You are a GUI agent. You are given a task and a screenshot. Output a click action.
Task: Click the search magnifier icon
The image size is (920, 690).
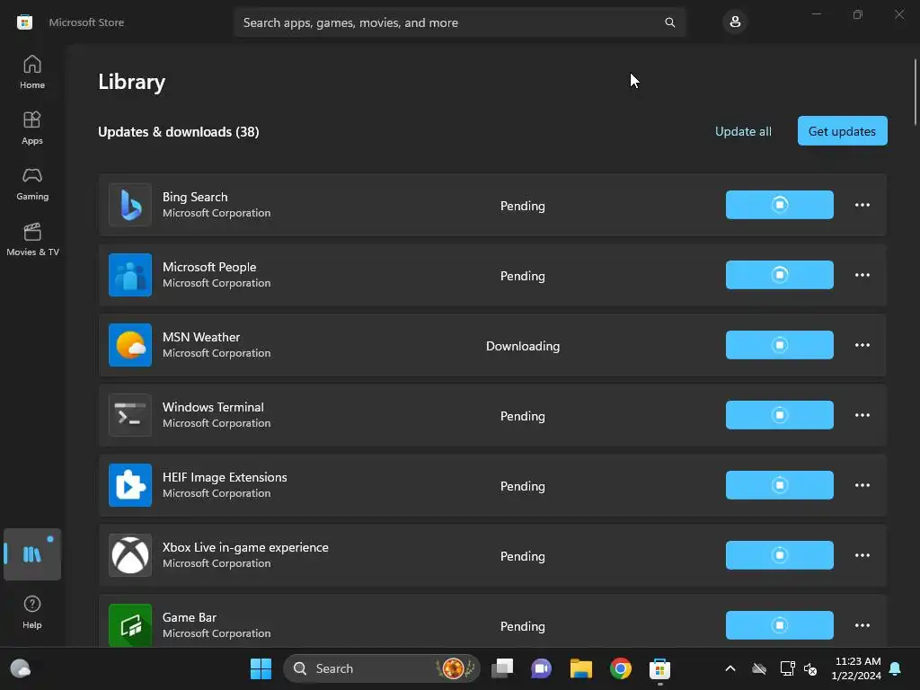point(669,22)
